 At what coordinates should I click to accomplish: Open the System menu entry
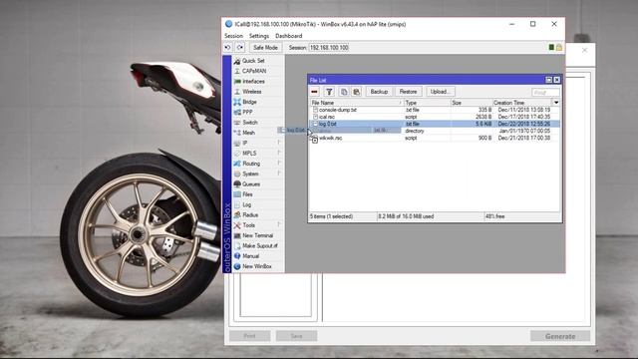pyautogui.click(x=250, y=174)
